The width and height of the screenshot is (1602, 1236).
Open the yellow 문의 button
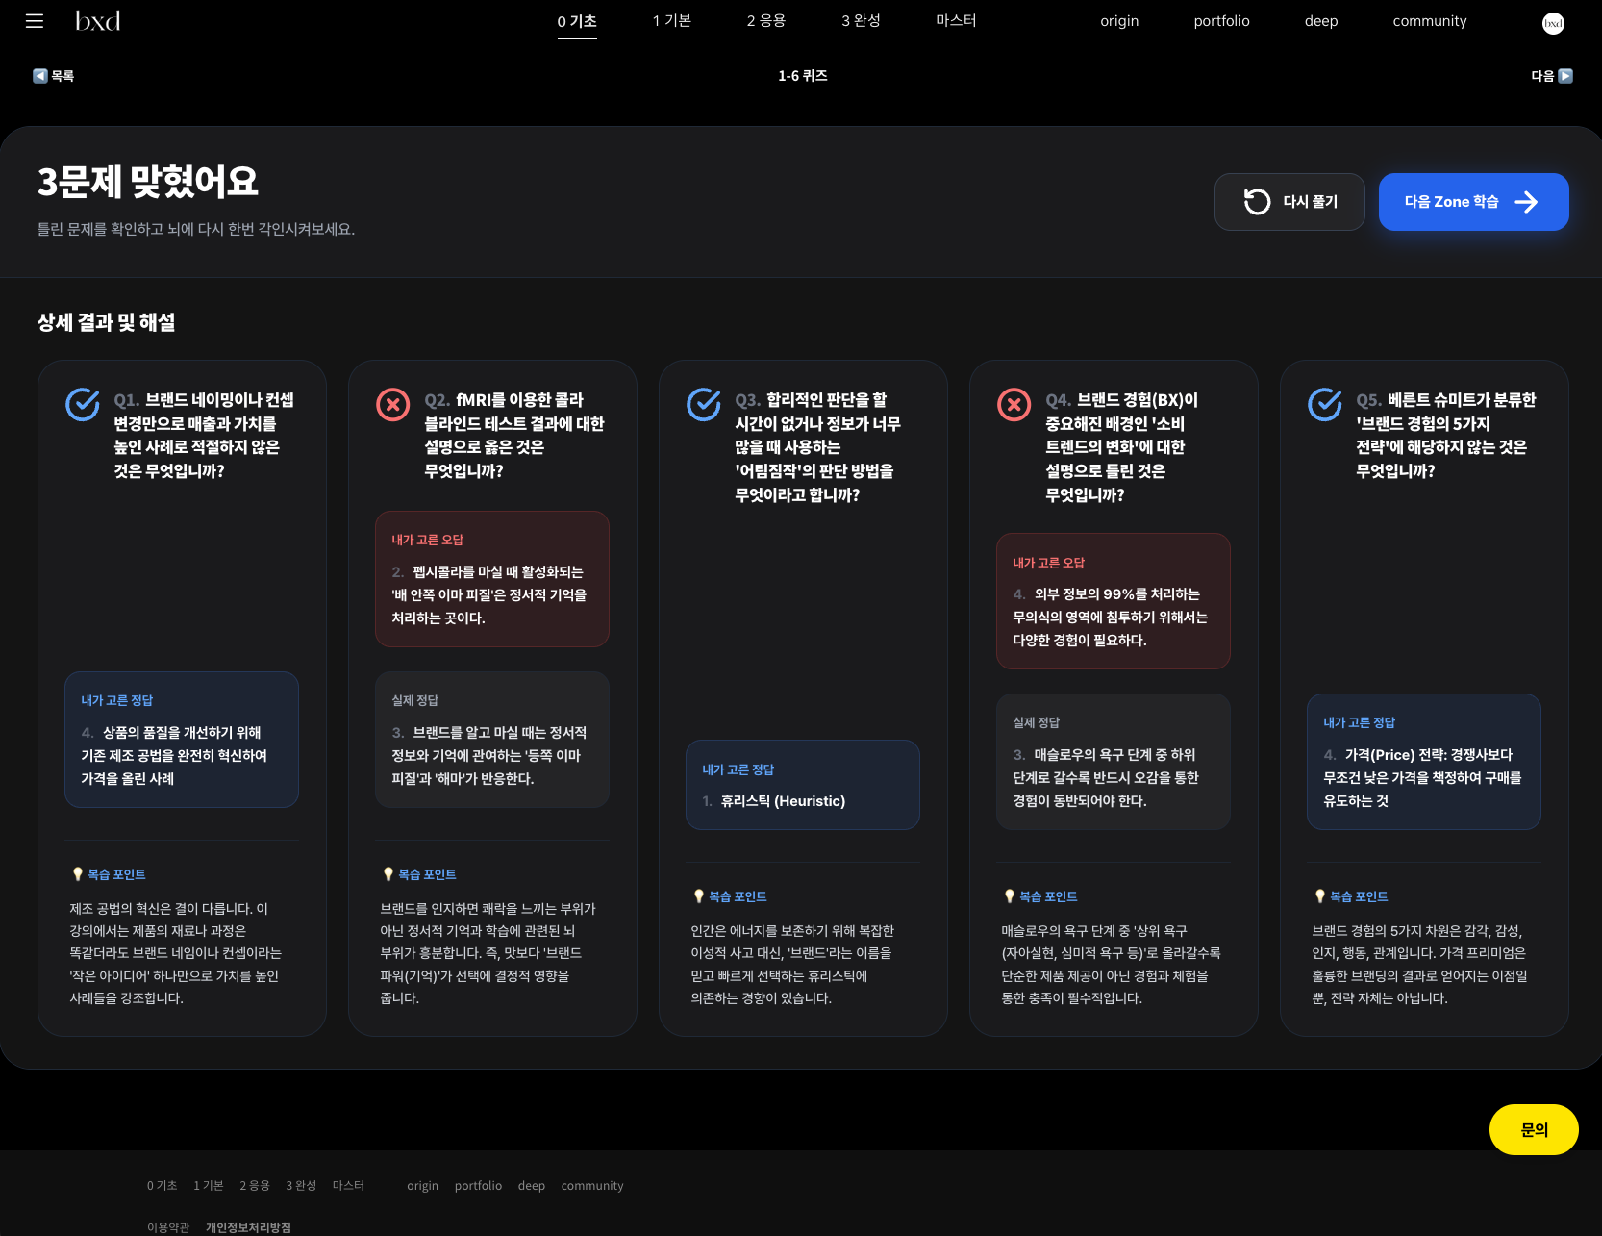point(1534,1130)
